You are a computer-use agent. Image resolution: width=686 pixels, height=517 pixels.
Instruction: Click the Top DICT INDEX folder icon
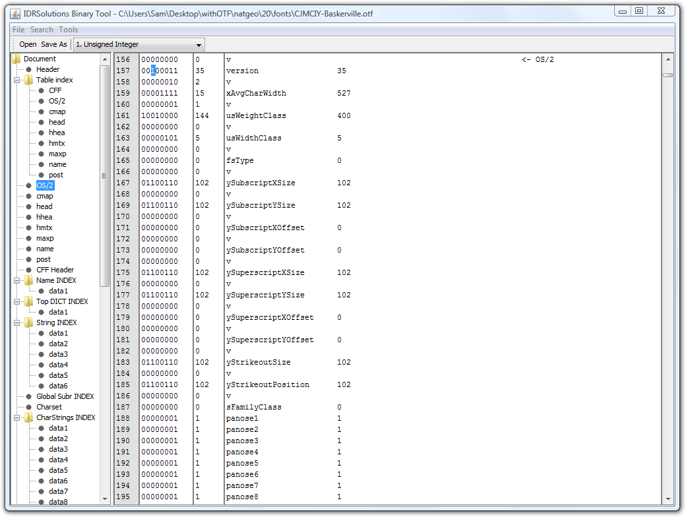[28, 301]
